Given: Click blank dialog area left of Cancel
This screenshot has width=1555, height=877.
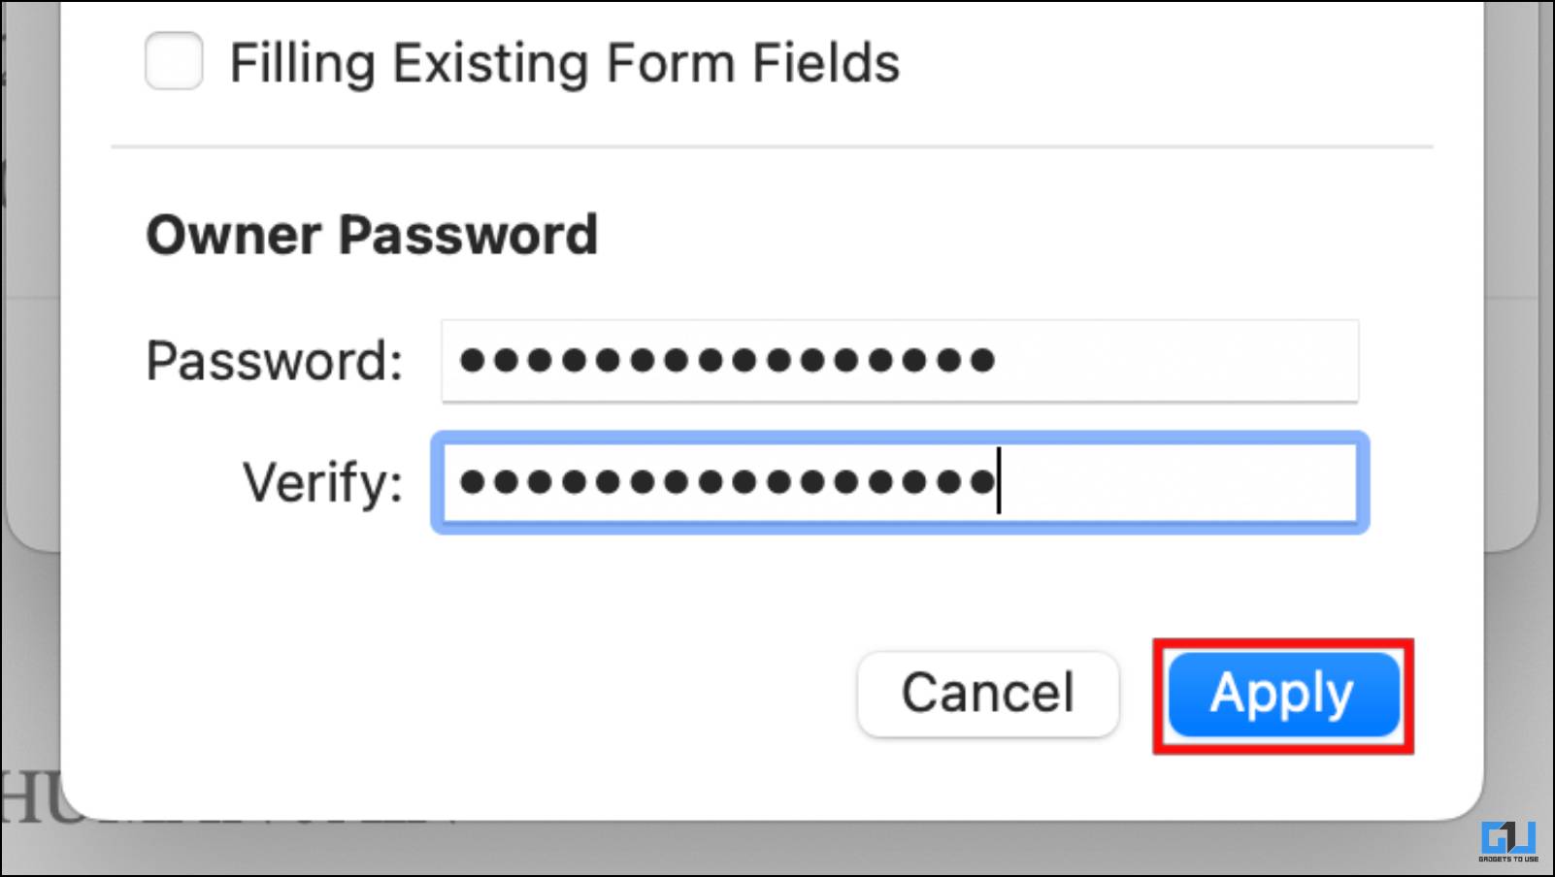Looking at the screenshot, I should click(x=456, y=695).
